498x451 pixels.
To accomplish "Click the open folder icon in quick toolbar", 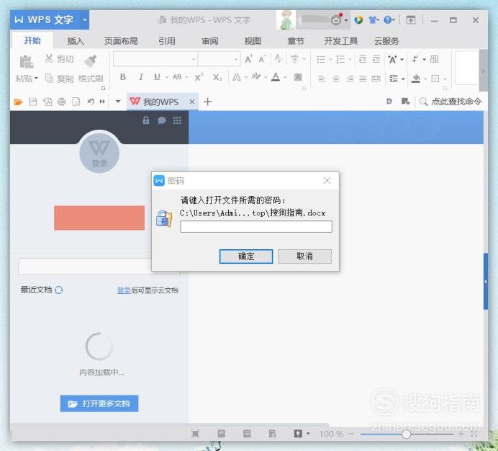I will 18,102.
